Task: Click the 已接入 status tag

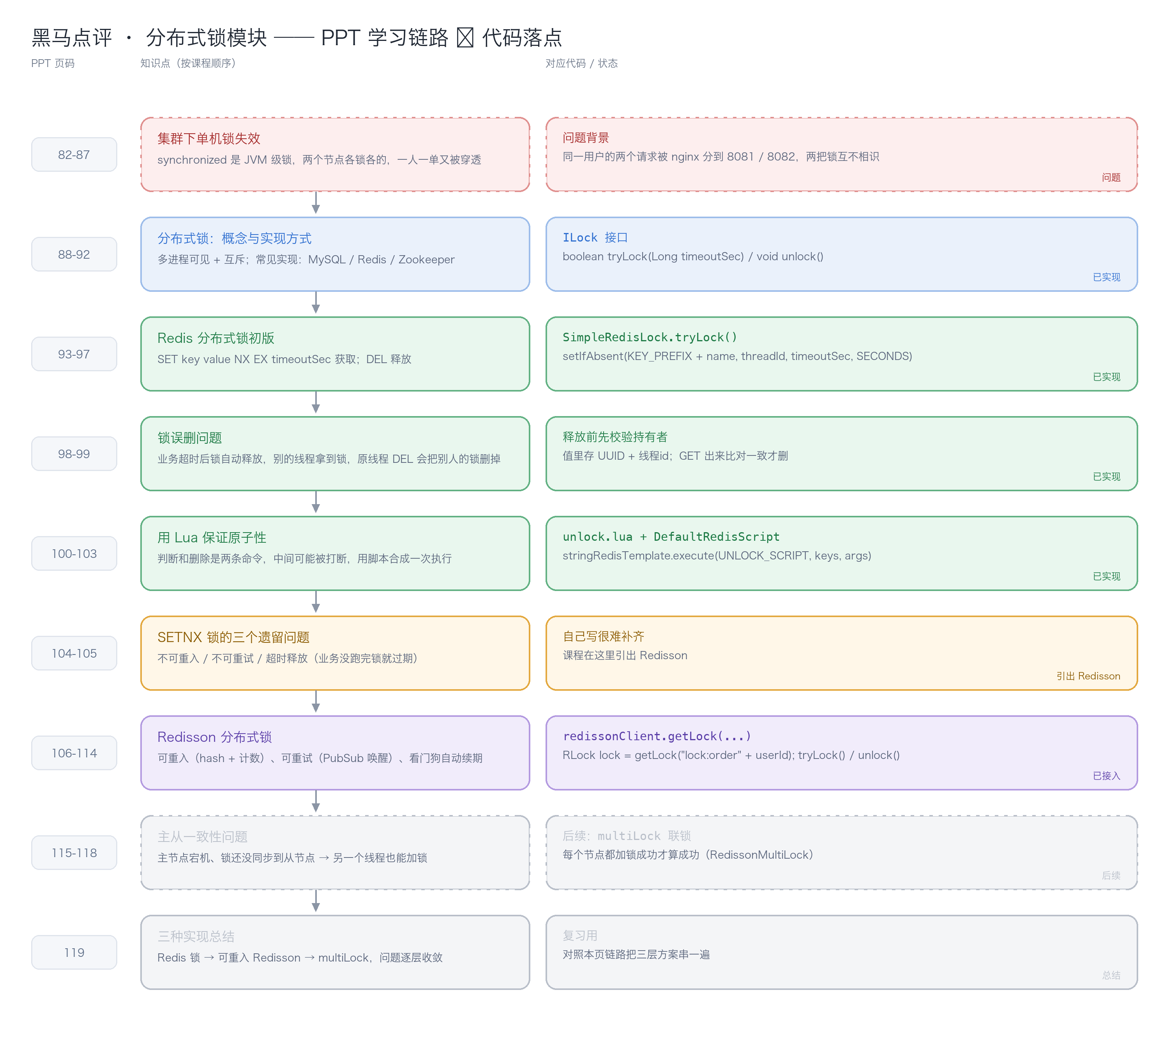Action: coord(1106,775)
